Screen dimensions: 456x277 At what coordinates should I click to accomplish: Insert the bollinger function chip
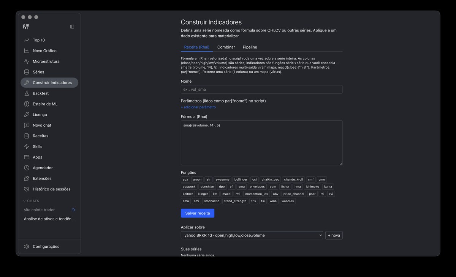click(241, 179)
